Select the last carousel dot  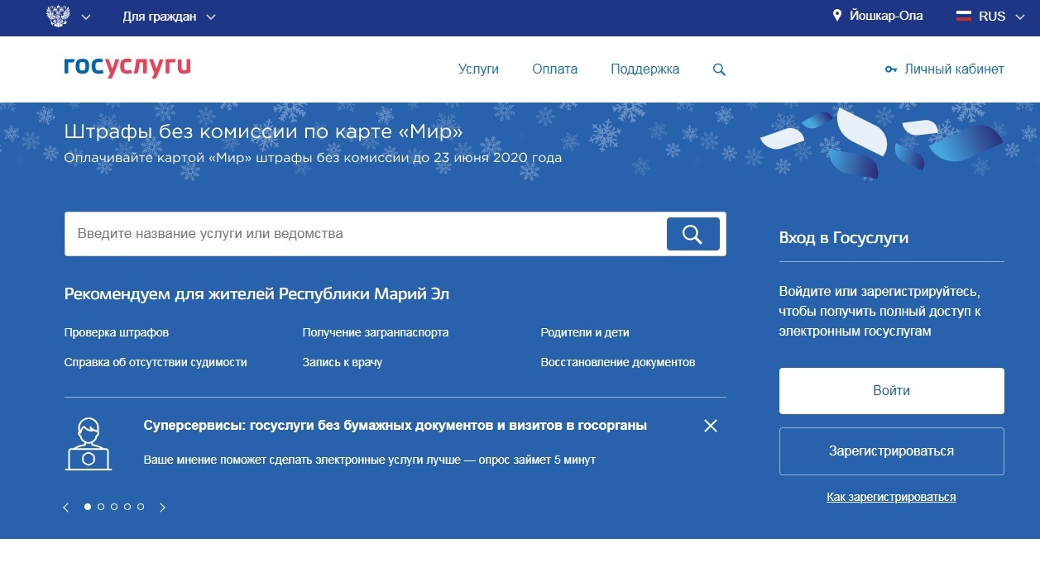141,507
